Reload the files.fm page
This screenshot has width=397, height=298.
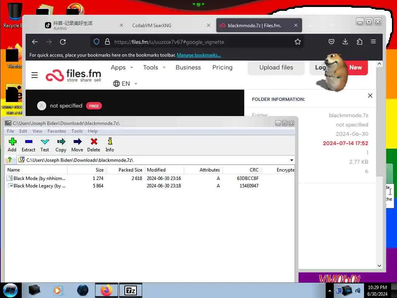click(x=63, y=42)
